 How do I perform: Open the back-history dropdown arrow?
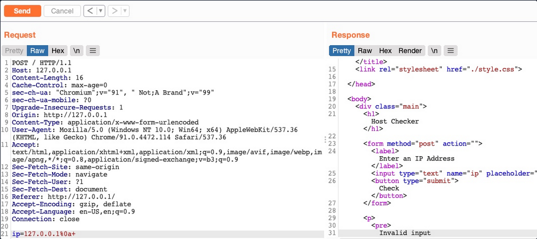[x=101, y=11]
